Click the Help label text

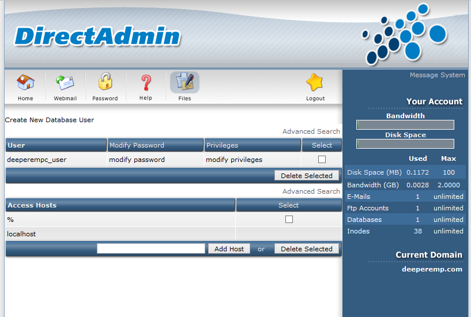146,98
